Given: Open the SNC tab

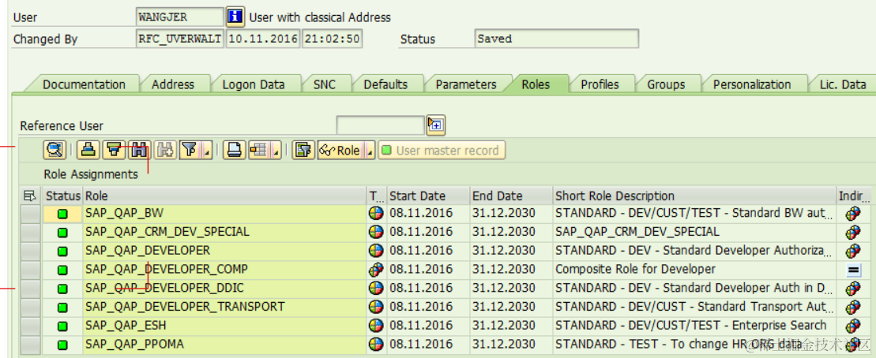Looking at the screenshot, I should (325, 84).
